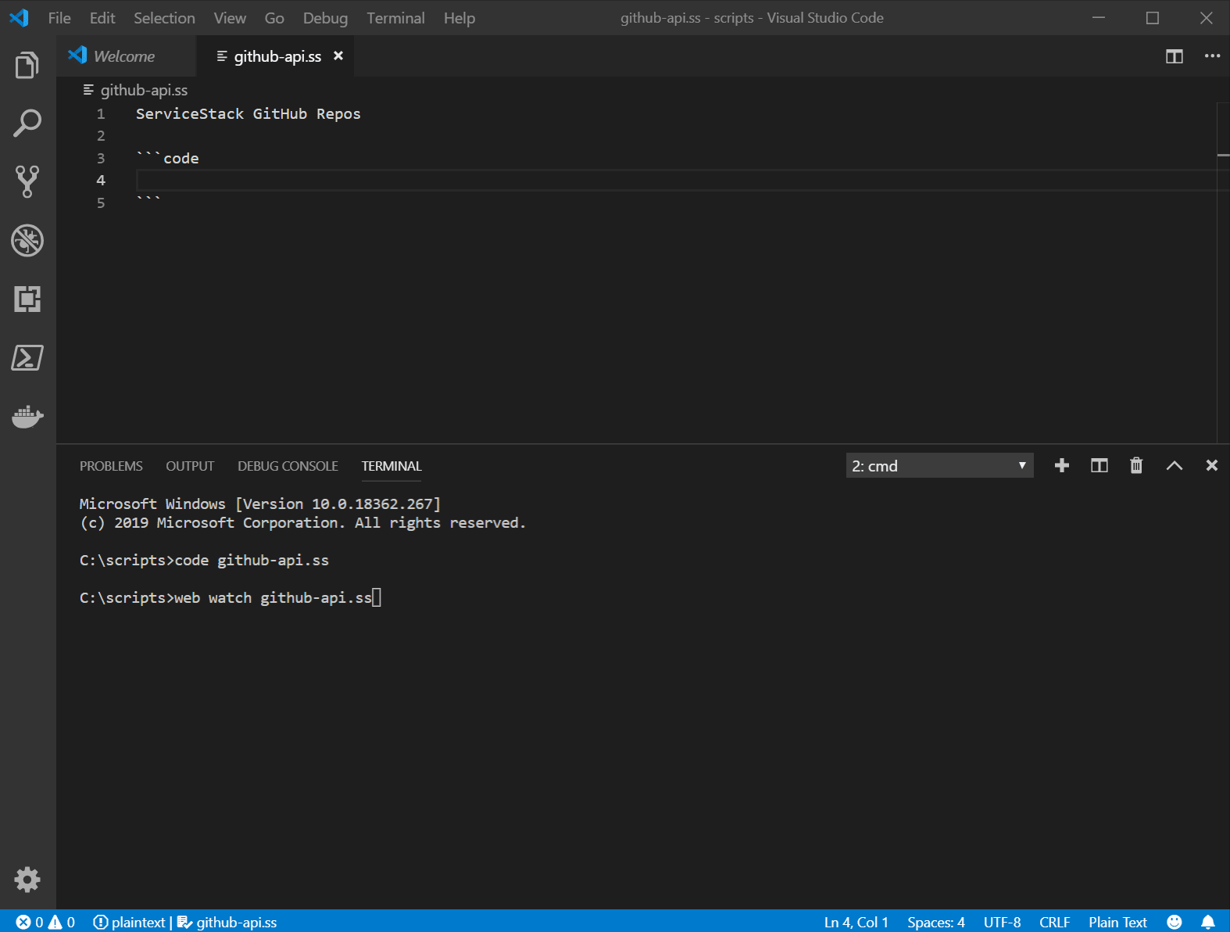The image size is (1230, 932).
Task: Click the errors count in status bar
Action: (x=30, y=922)
